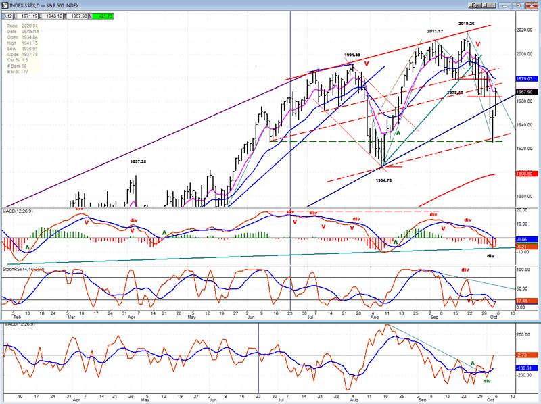Select the MACD(12,26,9) indicator label
Screen dimensions: 541x404
click(18, 213)
